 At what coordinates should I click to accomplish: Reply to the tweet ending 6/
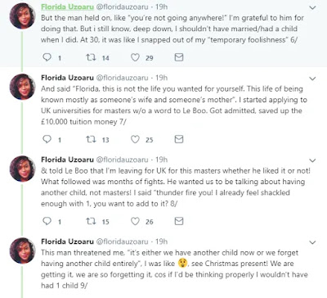(x=47, y=57)
